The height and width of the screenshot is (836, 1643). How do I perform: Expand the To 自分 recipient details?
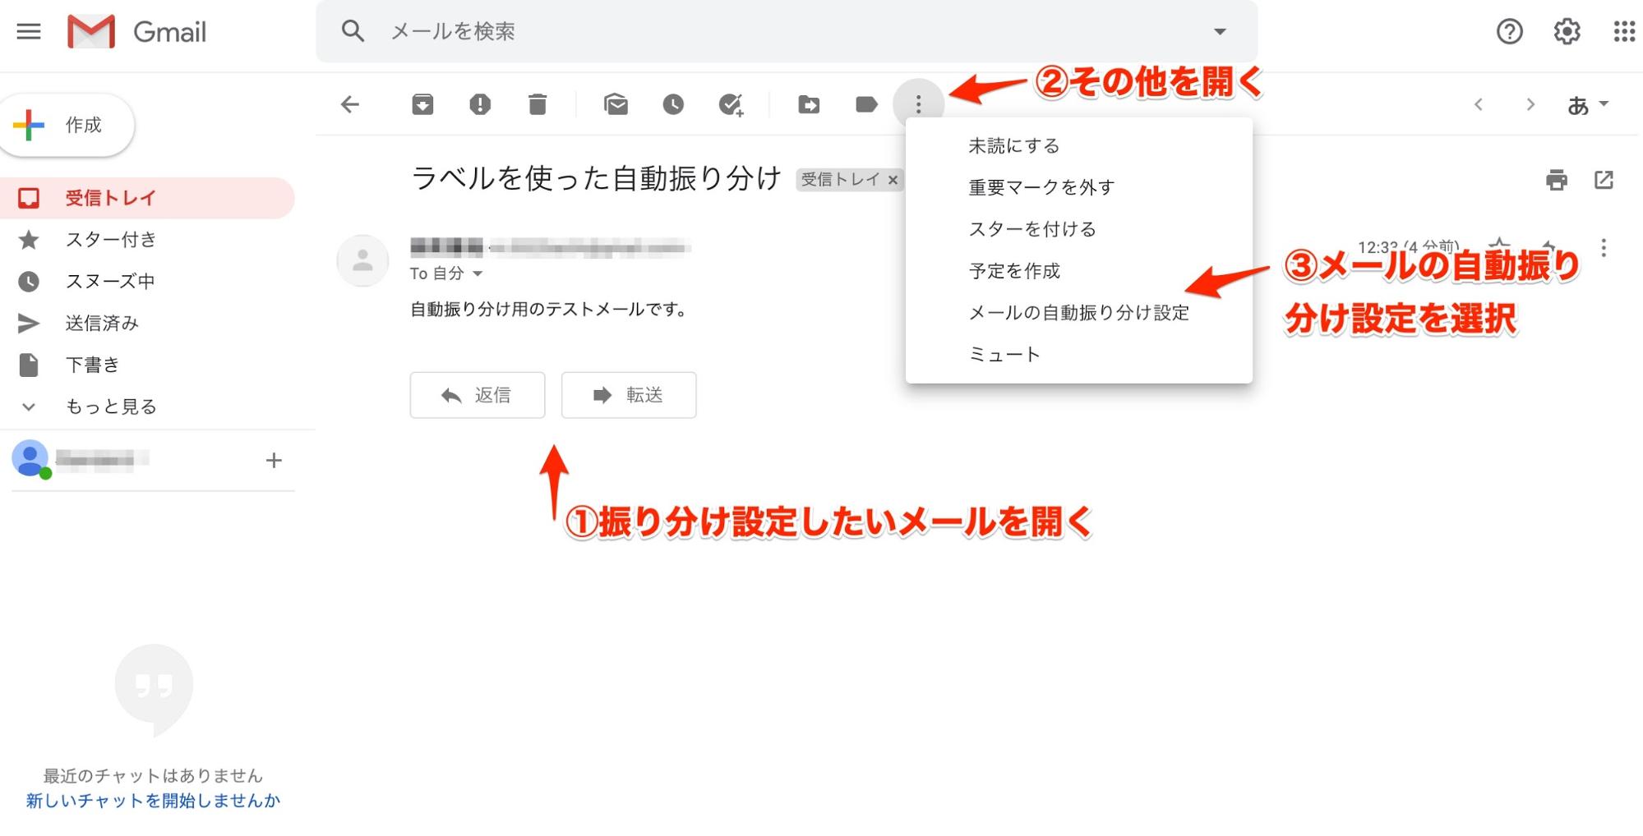click(x=478, y=273)
